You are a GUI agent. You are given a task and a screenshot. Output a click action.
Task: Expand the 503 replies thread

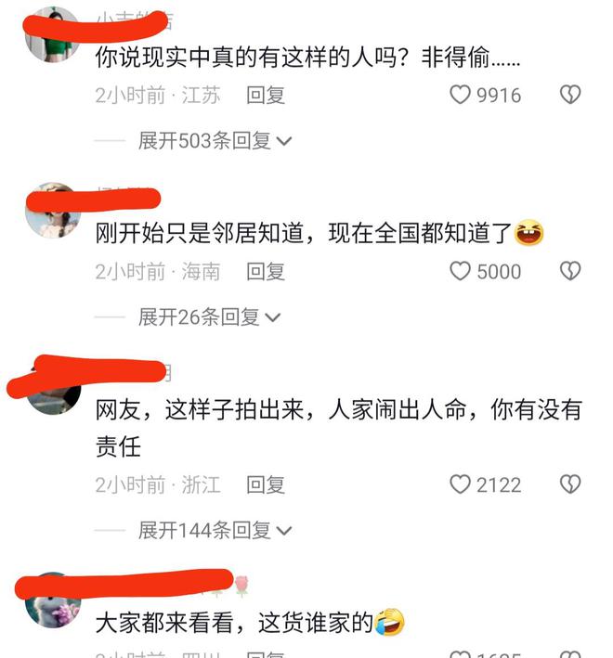(215, 140)
